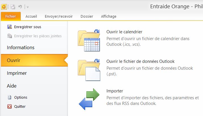This screenshot has width=203, height=116.
Task: Open the Aide section
Action: [x=12, y=86]
